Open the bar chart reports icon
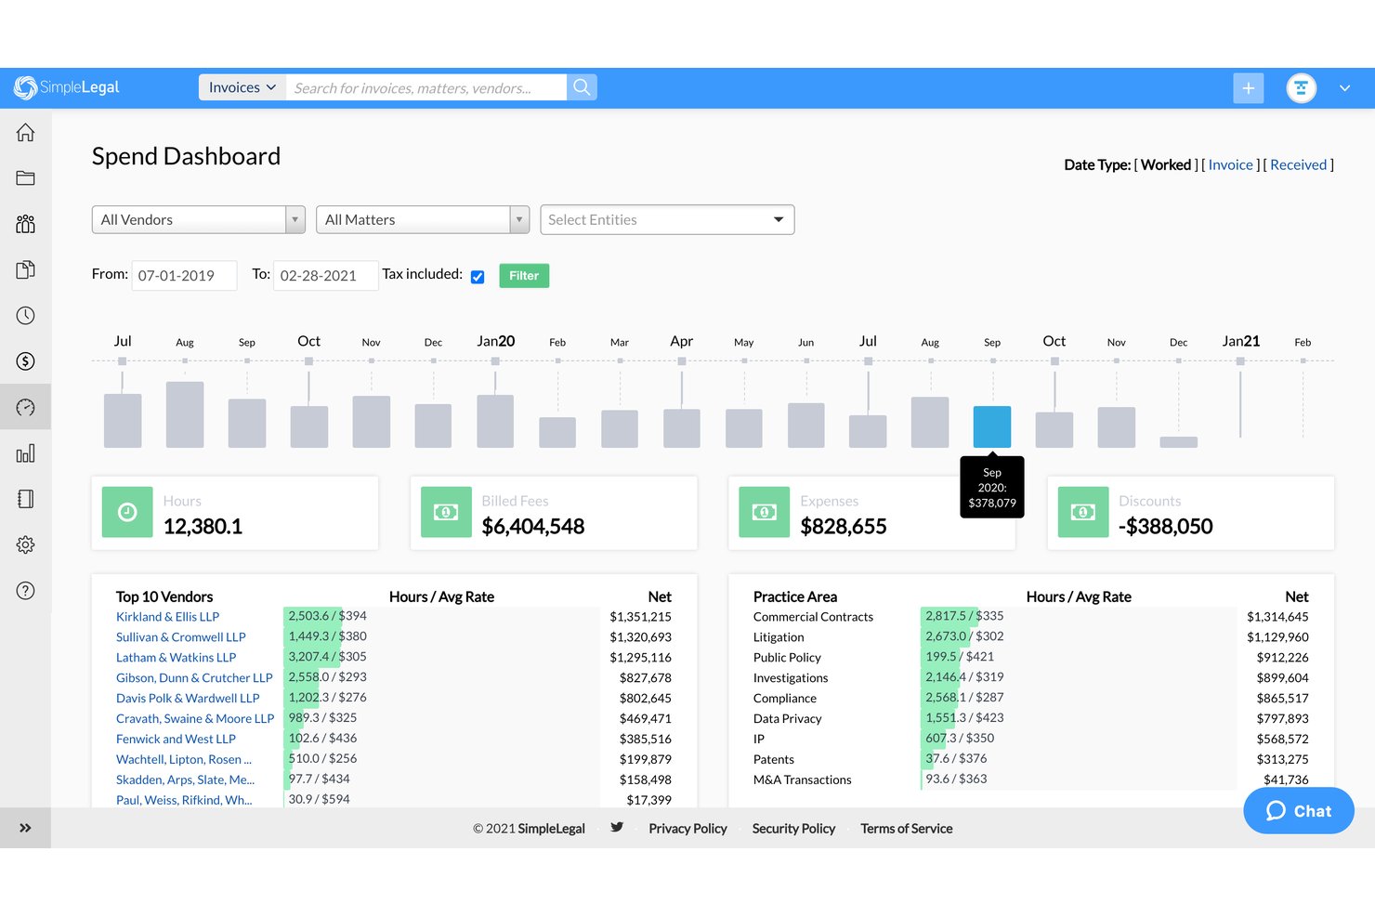Viewport: 1375px width, 917px height. tap(25, 453)
